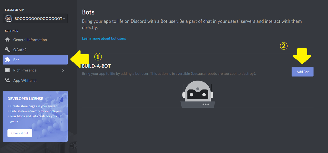
Task: Select the App Whitelist sidebar entry
Action: 26,80
